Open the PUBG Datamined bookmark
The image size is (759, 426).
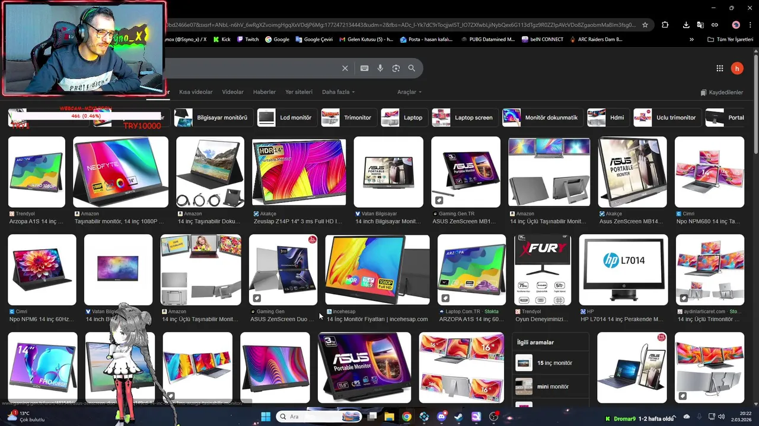tap(487, 40)
